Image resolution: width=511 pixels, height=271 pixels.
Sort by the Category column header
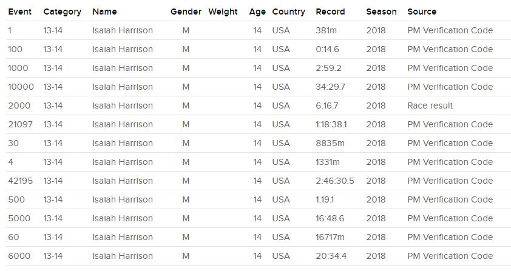tap(63, 12)
